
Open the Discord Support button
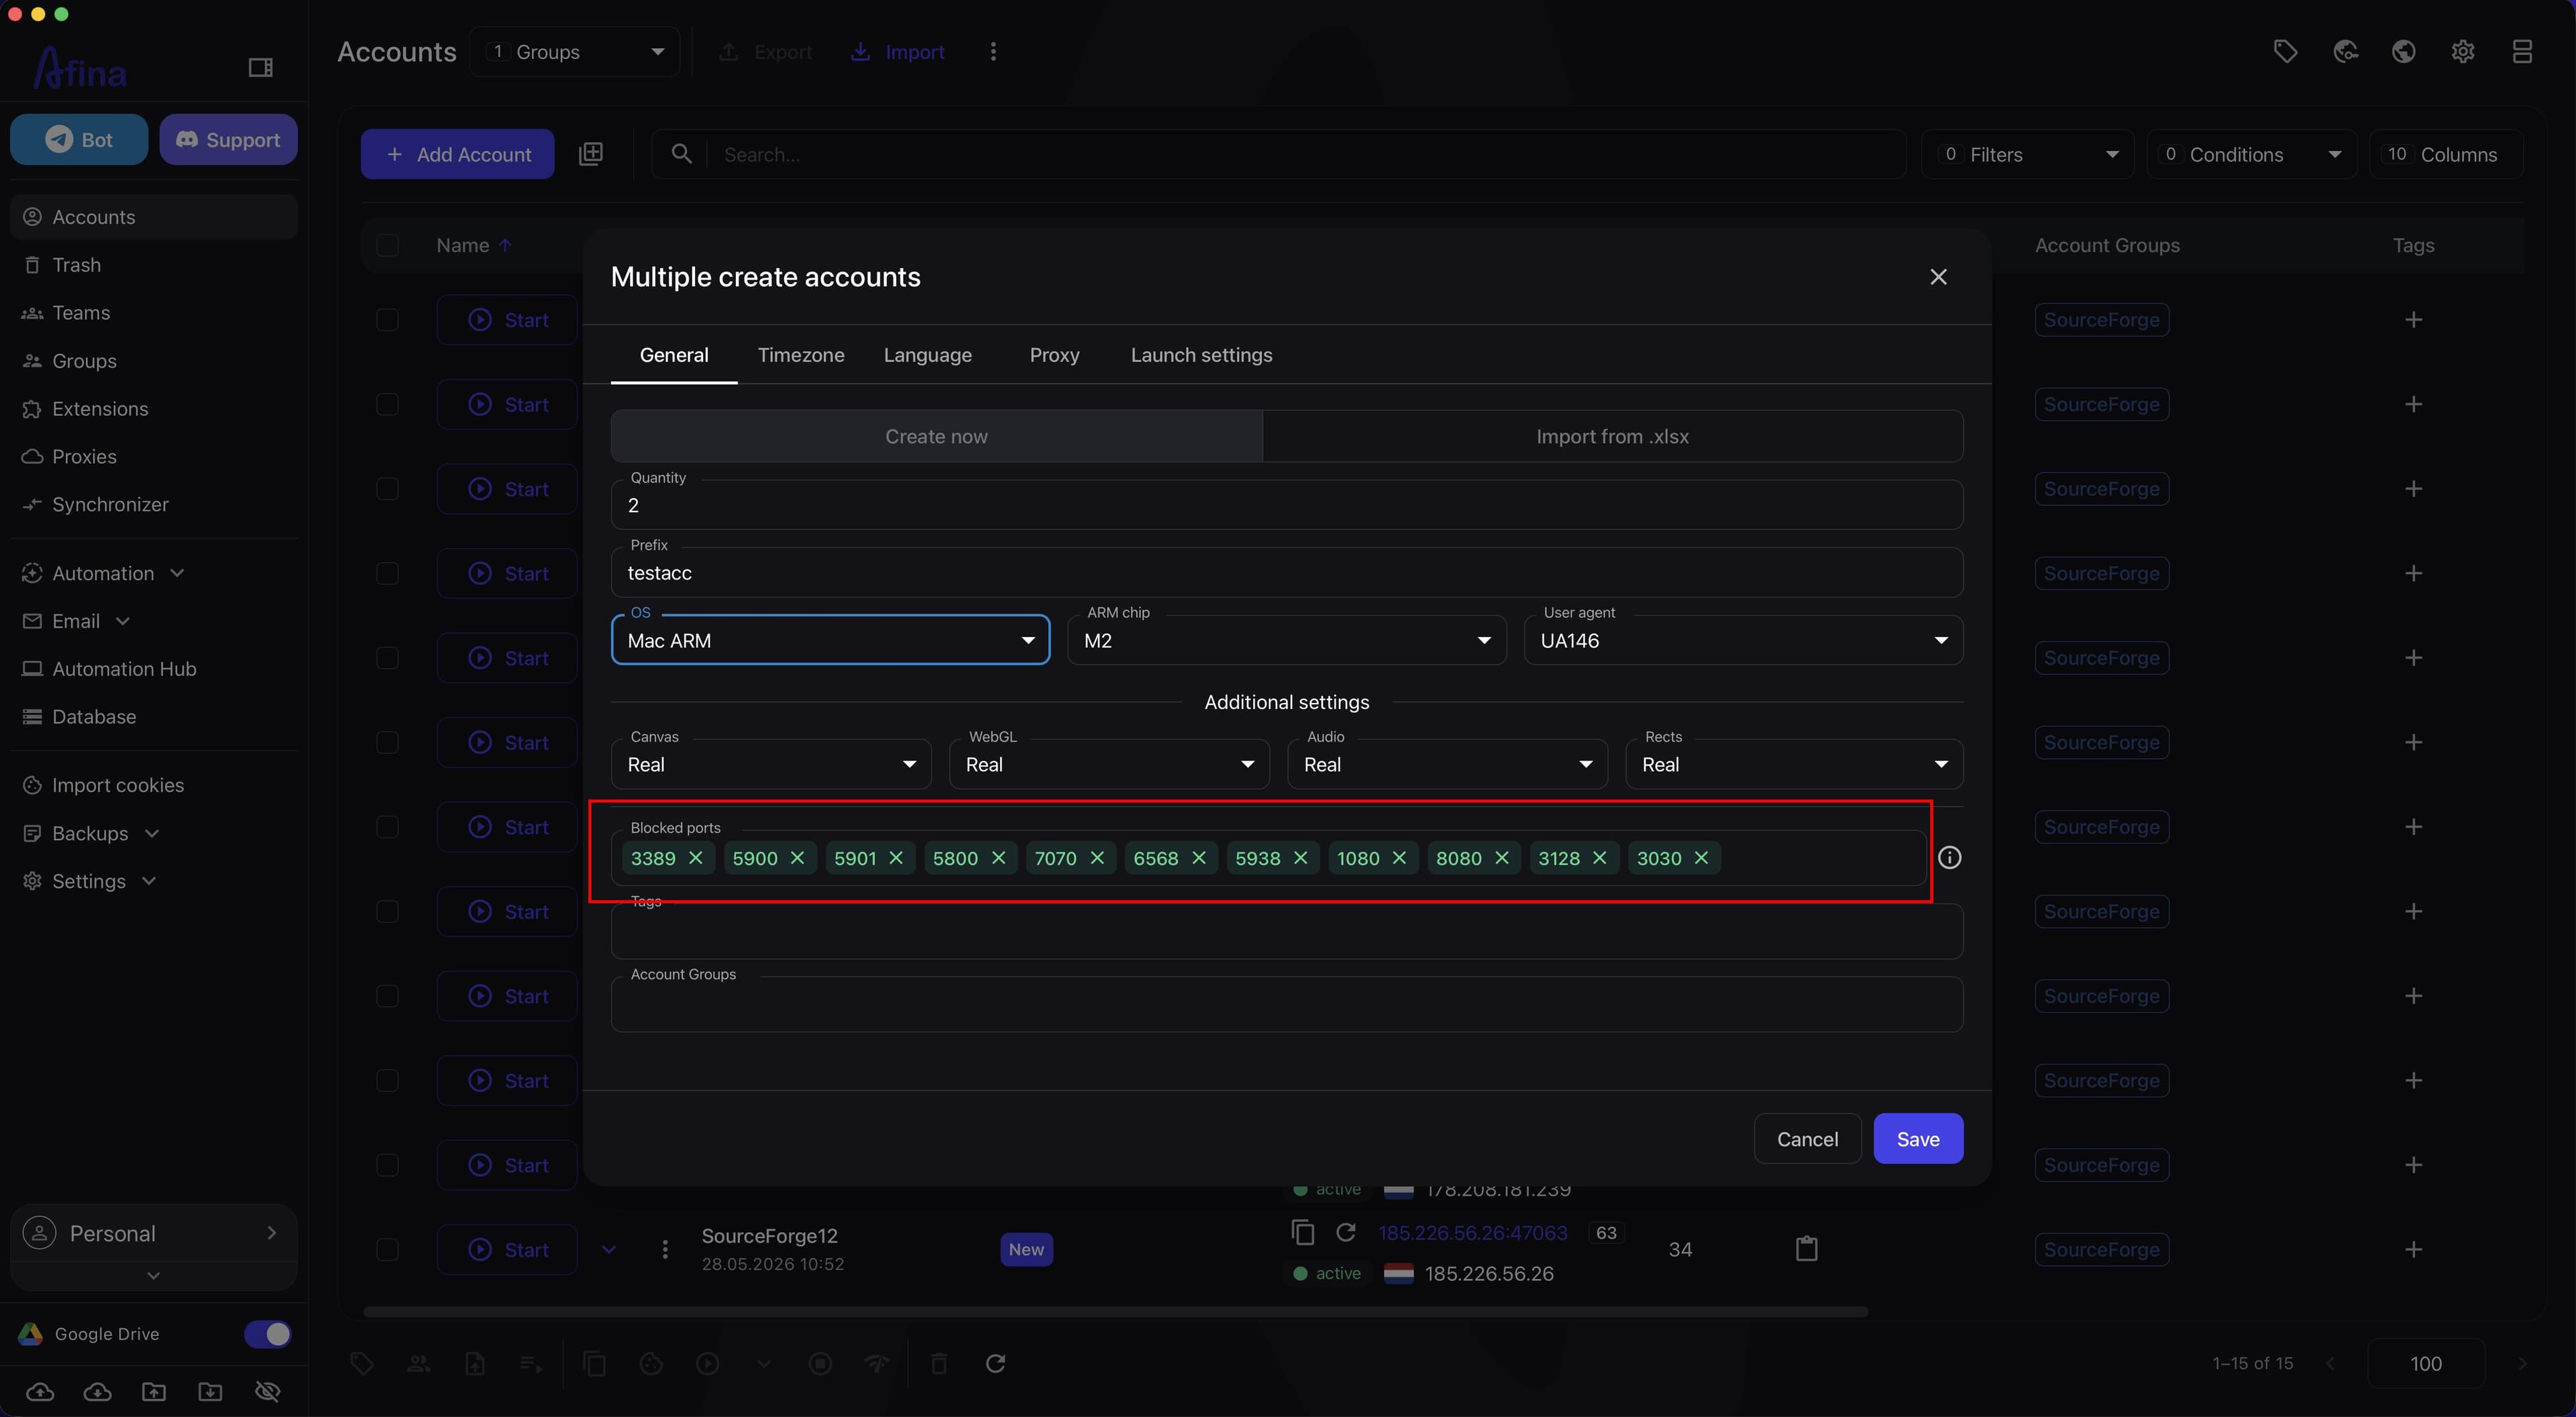click(x=228, y=139)
